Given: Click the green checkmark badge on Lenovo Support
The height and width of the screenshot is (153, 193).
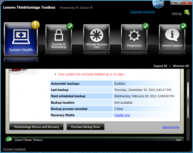Looking at the screenshot, I should coord(183,26).
